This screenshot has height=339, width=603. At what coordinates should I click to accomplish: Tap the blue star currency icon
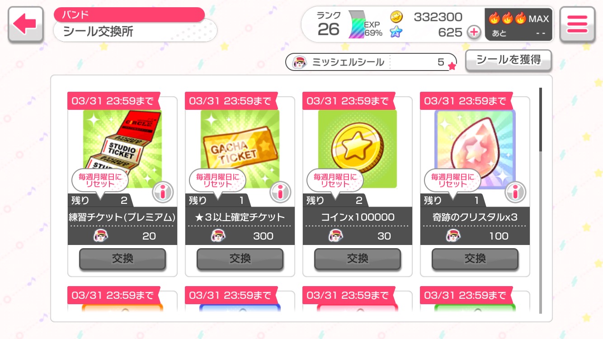pos(396,32)
